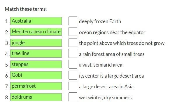Select the Mediterranean climate term box
The width and height of the screenshot is (177, 110).
36,32
